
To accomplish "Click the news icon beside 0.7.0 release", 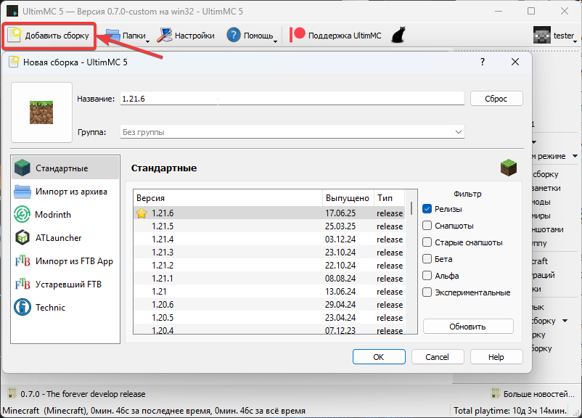I will coord(12,393).
